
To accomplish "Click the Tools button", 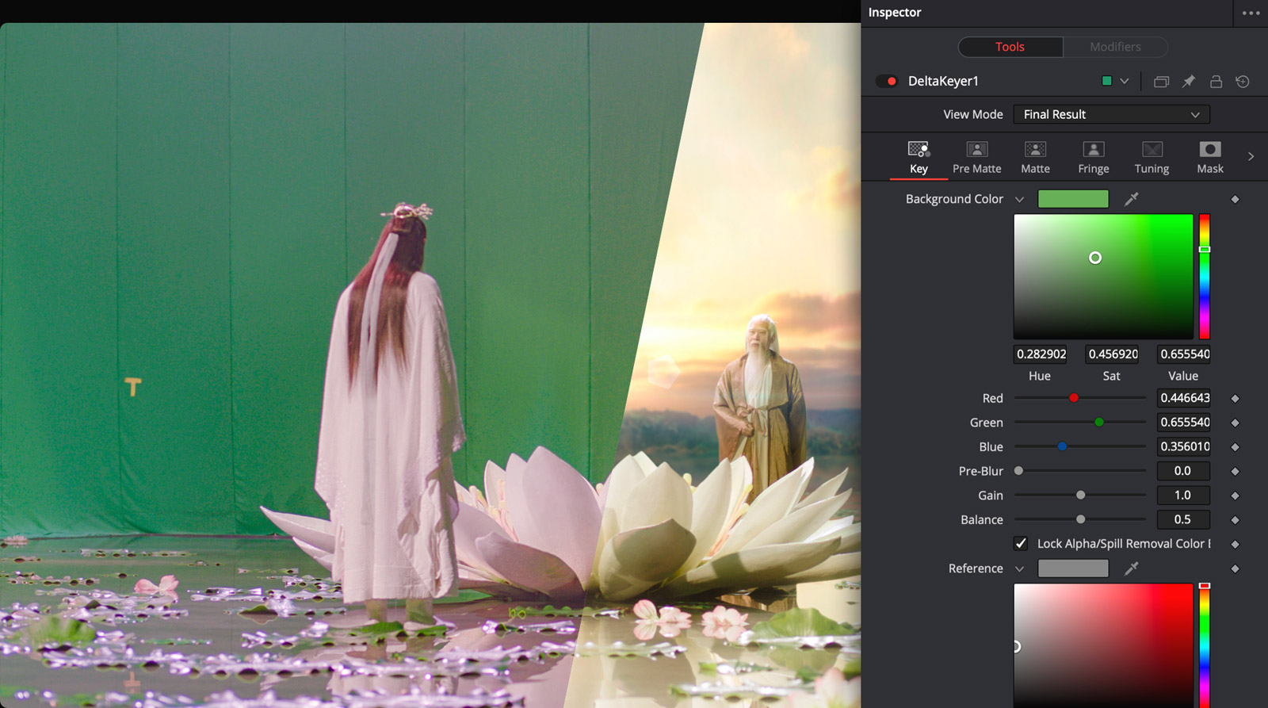I will pos(1010,47).
